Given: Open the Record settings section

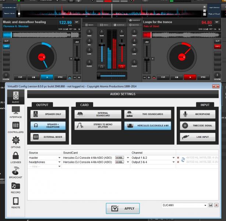Looking at the screenshot, I should (x=15, y=187).
